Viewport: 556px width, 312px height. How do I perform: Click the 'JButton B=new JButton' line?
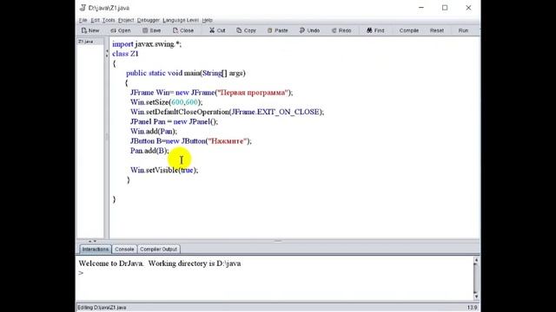click(191, 141)
